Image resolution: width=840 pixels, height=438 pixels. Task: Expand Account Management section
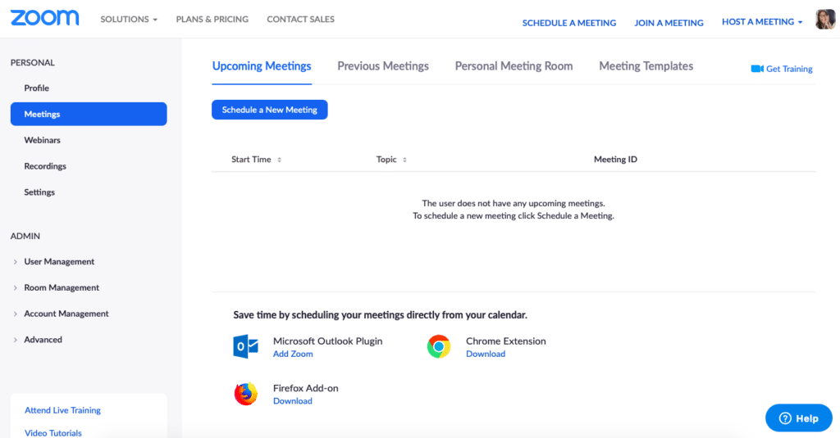click(x=66, y=314)
